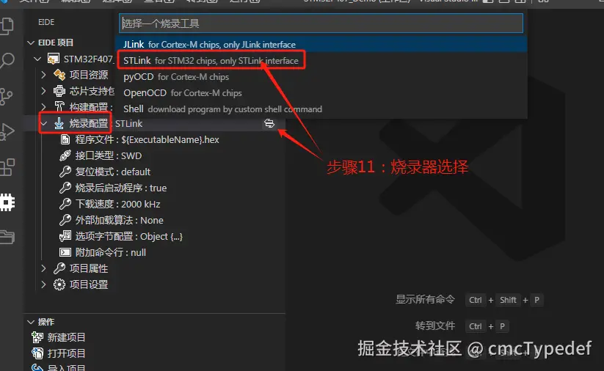Click the 烧录后启动程序 true setting
The height and width of the screenshot is (371, 604).
(113, 188)
